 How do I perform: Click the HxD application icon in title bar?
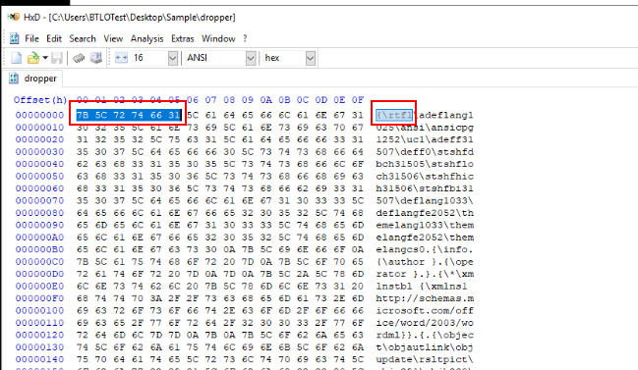(x=14, y=17)
